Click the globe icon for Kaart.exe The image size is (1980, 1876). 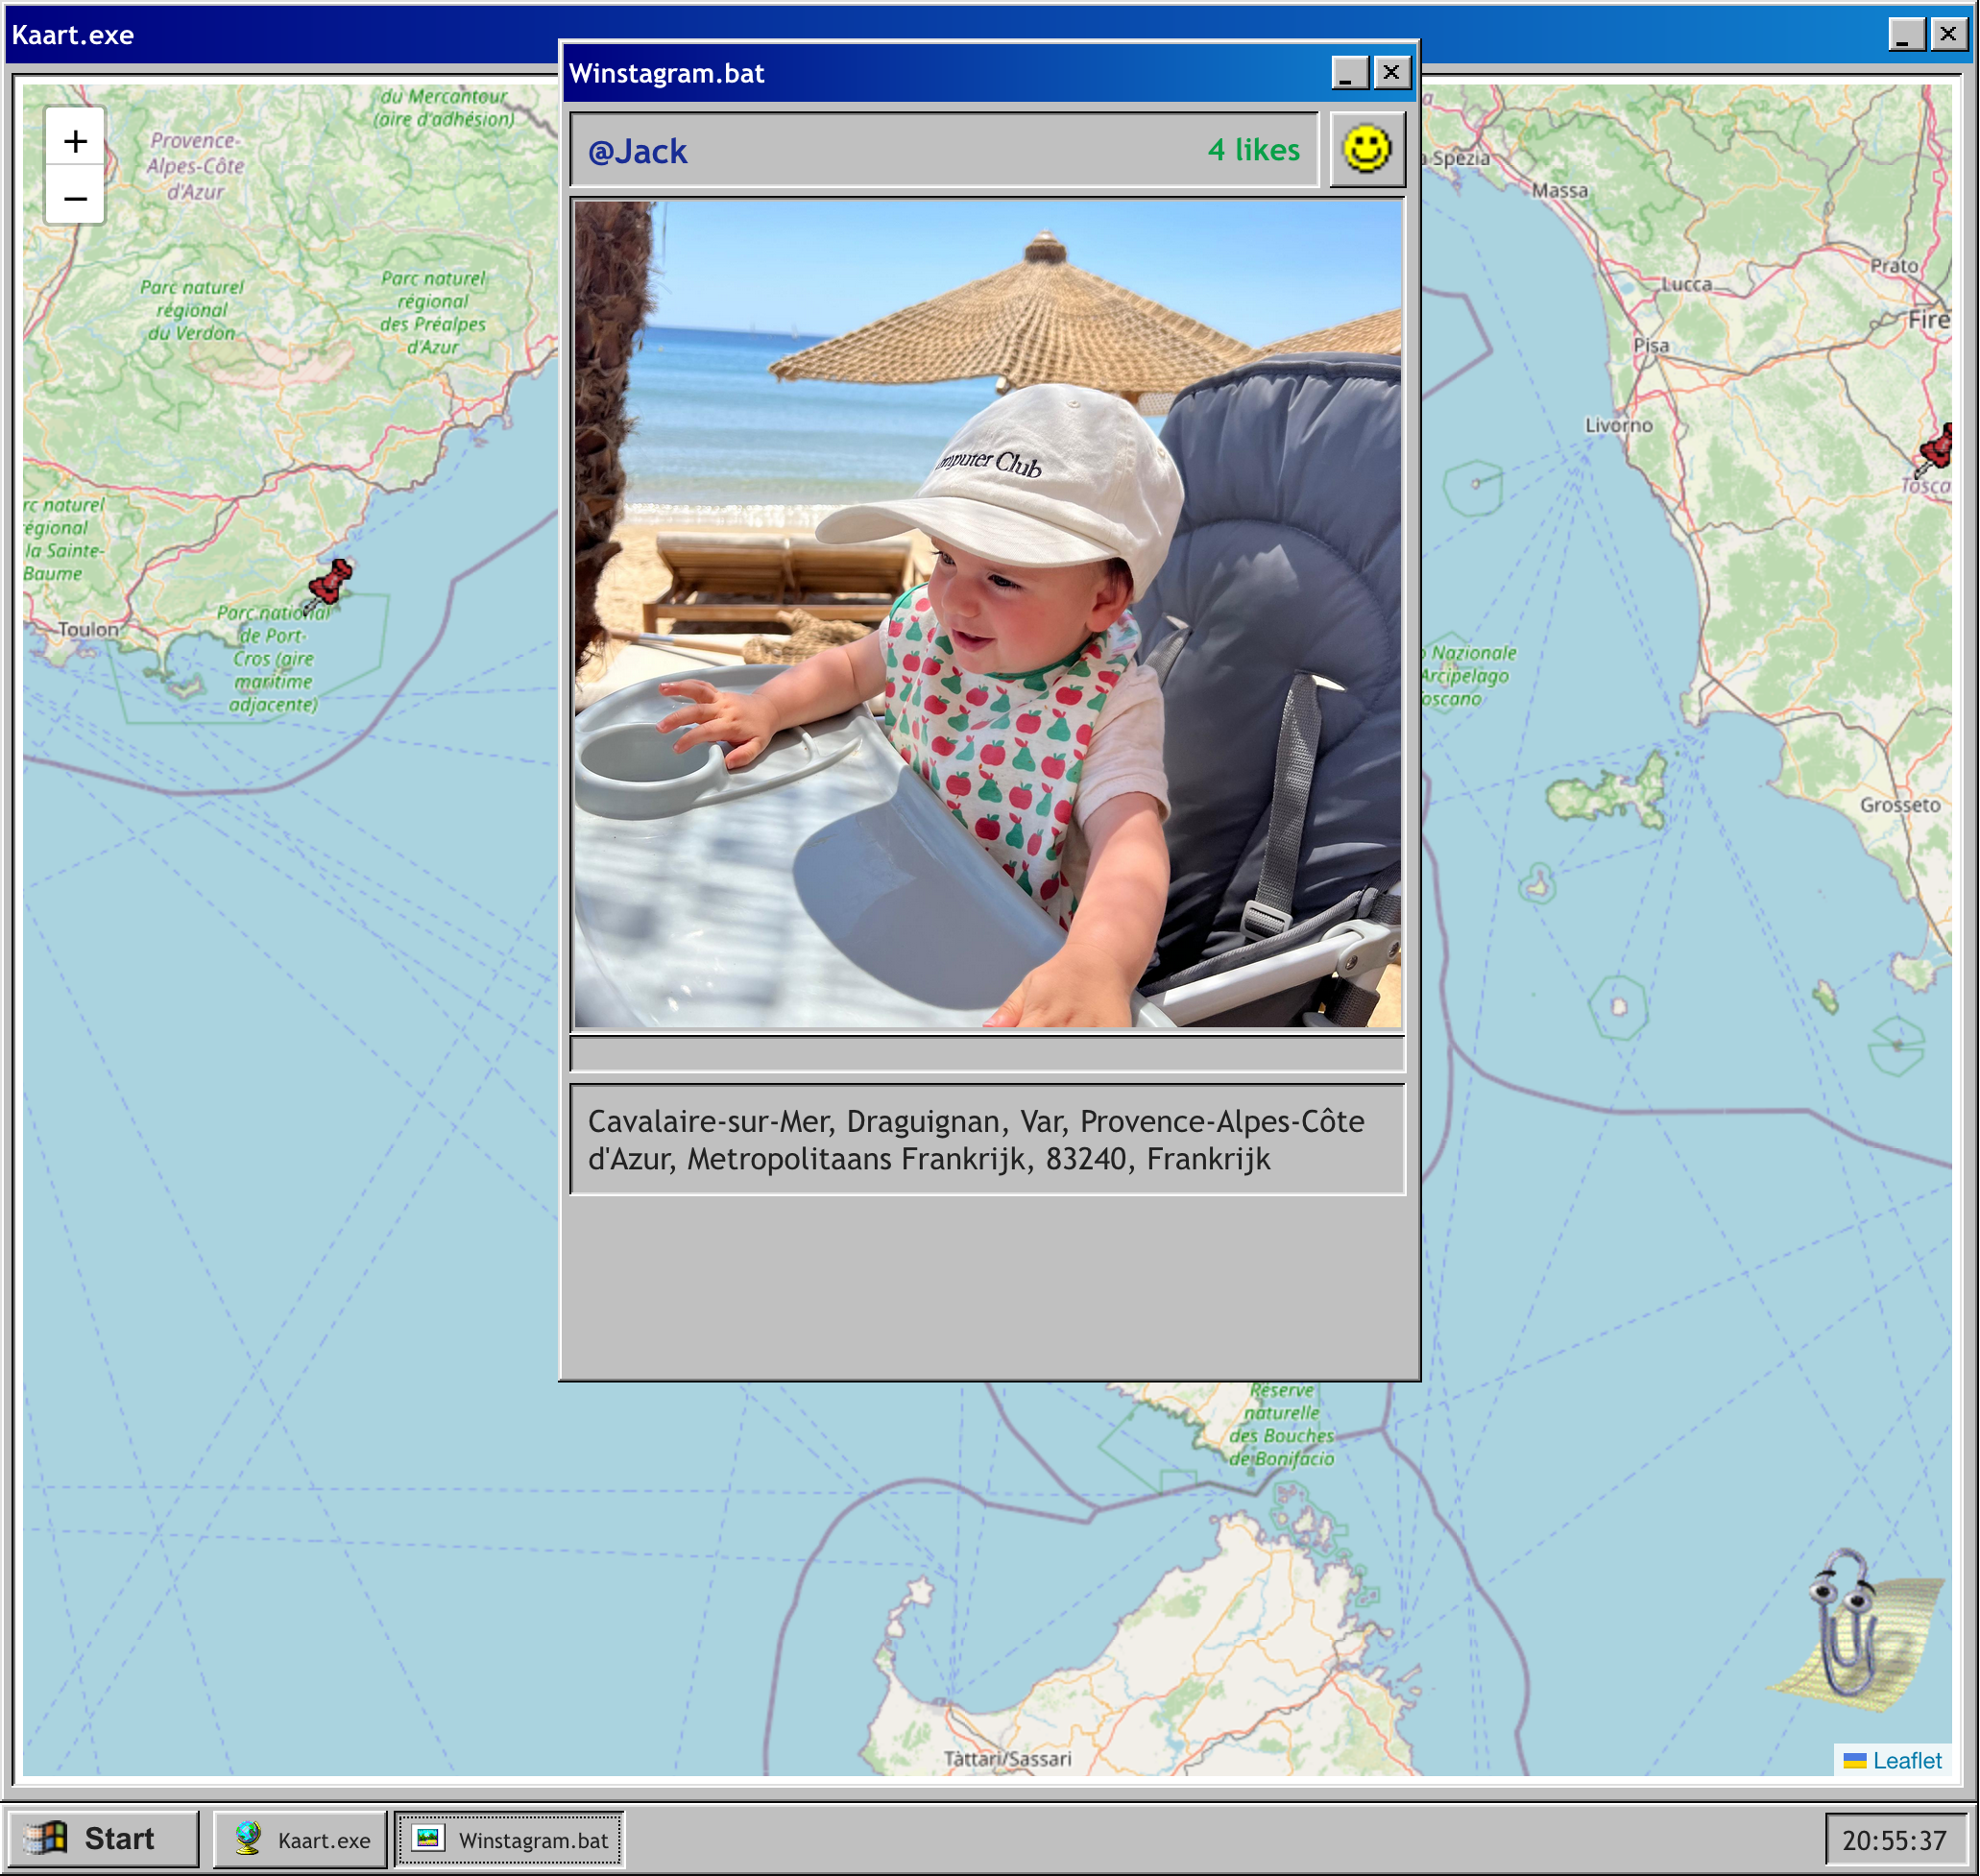coord(247,1838)
